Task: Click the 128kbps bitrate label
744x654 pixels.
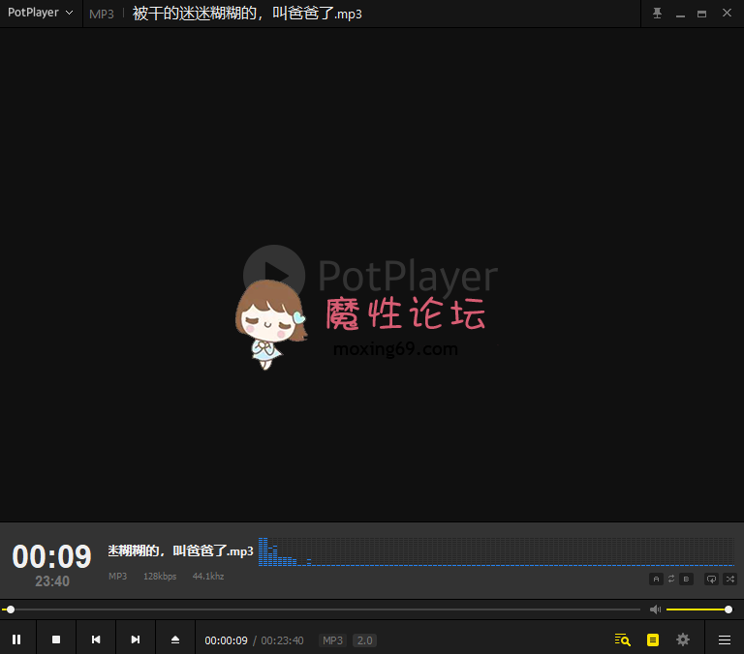Action: pos(160,577)
